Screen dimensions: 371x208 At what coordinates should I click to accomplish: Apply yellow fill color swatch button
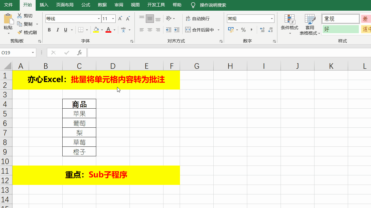coord(96,30)
